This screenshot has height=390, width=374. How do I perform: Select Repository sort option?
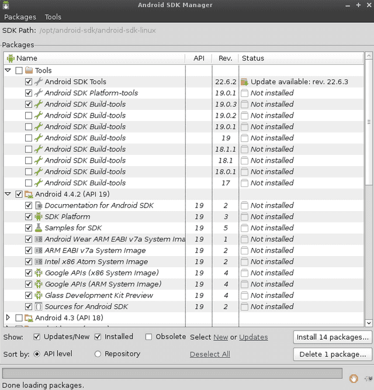point(98,354)
